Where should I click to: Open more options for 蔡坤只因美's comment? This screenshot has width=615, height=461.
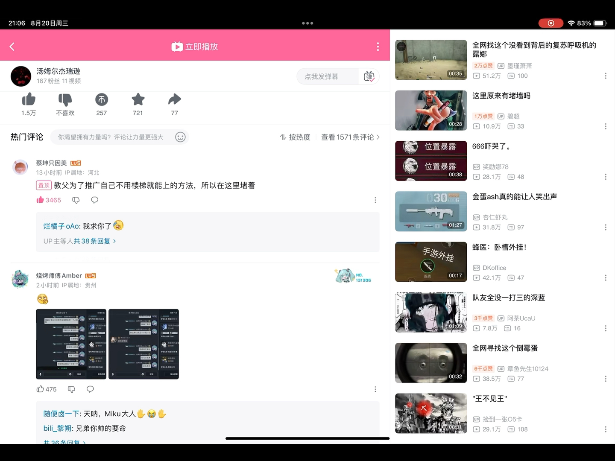[x=375, y=200]
